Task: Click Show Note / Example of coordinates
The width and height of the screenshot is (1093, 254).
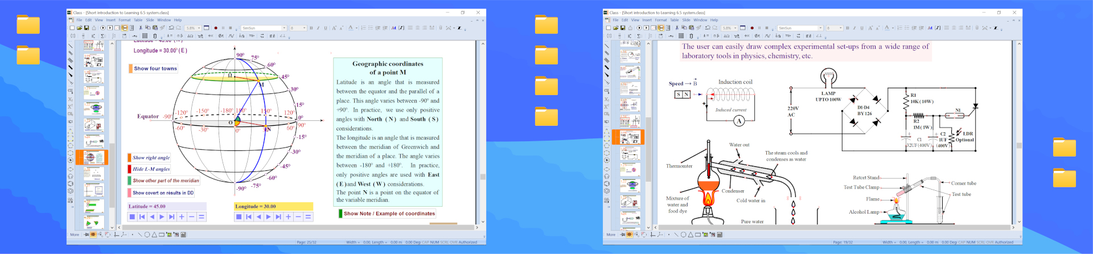Action: click(387, 214)
